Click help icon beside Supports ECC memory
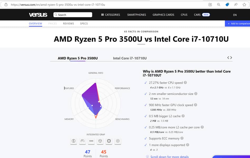Viewport: 250px width, 158px height. click(182, 138)
